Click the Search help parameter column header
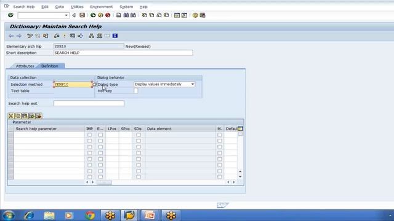The width and height of the screenshot is (394, 221). [x=49, y=128]
